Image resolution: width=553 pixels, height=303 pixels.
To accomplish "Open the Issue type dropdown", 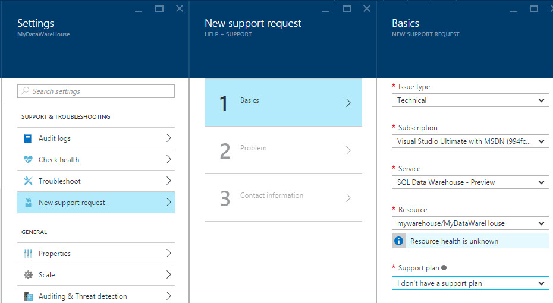I will coord(470,100).
